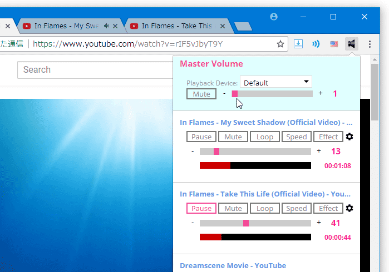The width and height of the screenshot is (389, 272).
Task: Open the Playback Device Default dropdown
Action: pyautogui.click(x=276, y=82)
